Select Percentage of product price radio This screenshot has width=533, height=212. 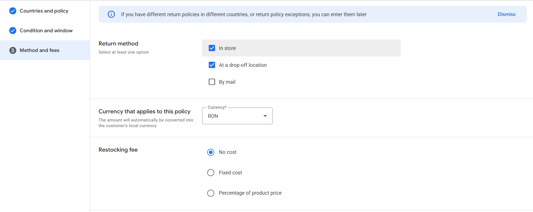[211, 193]
